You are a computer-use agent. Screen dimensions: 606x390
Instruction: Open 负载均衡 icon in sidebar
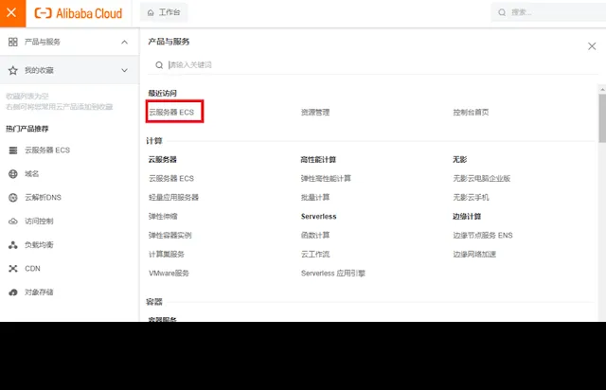click(x=13, y=244)
